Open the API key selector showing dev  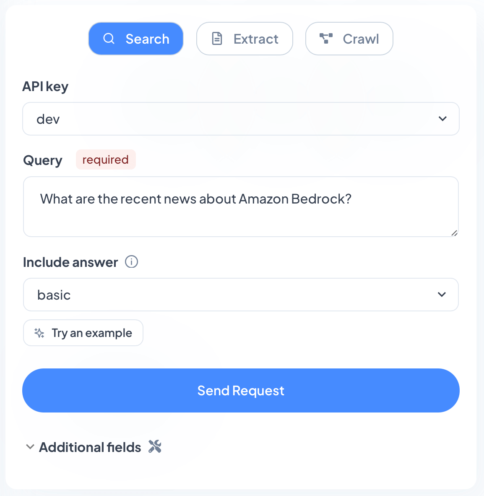click(x=241, y=119)
